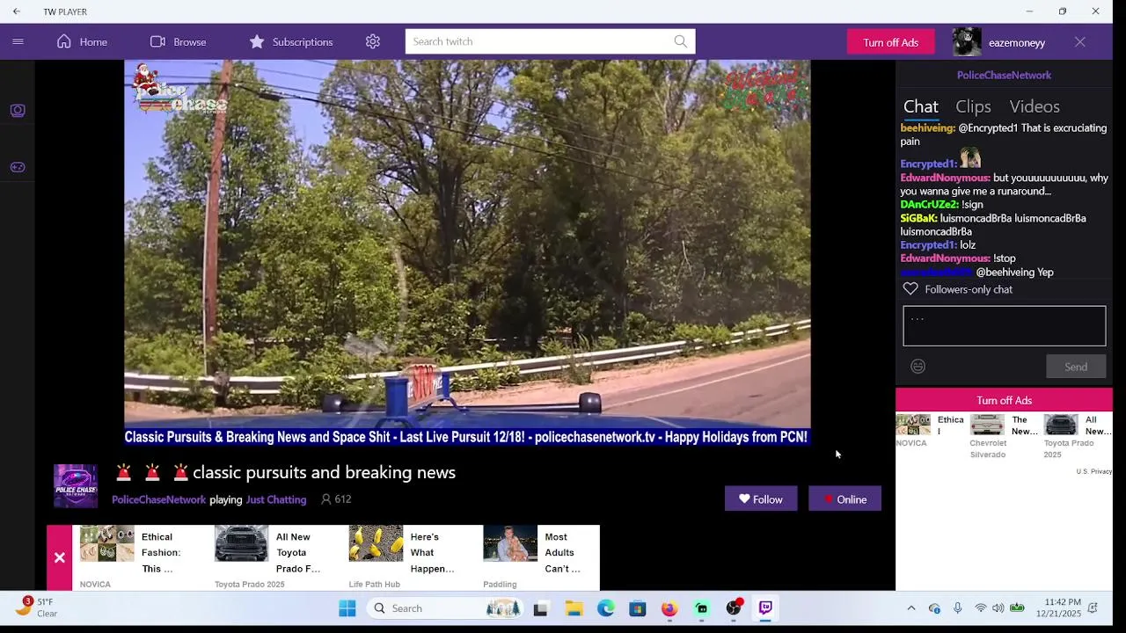This screenshot has width=1126, height=633.
Task: Click the PoliceChaseNetwork channel logo
Action: (x=76, y=486)
